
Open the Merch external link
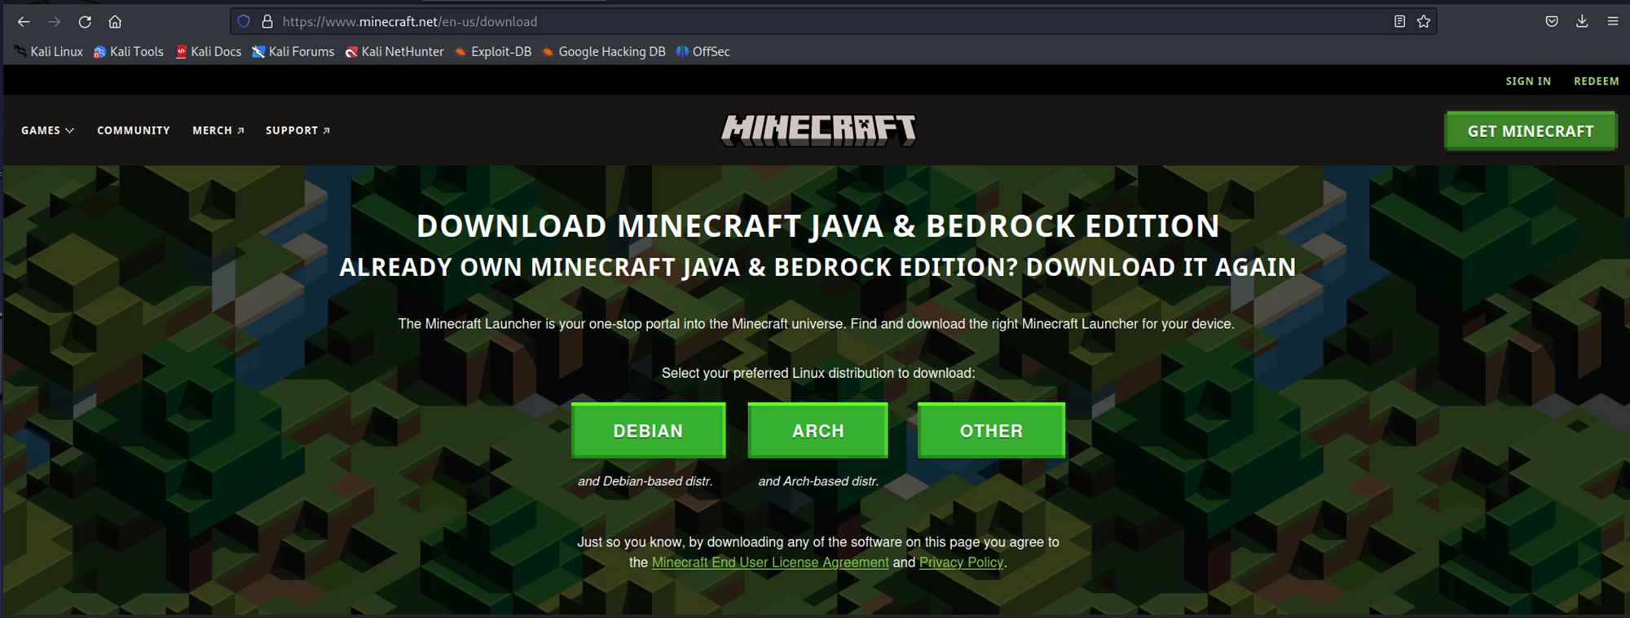tap(218, 130)
